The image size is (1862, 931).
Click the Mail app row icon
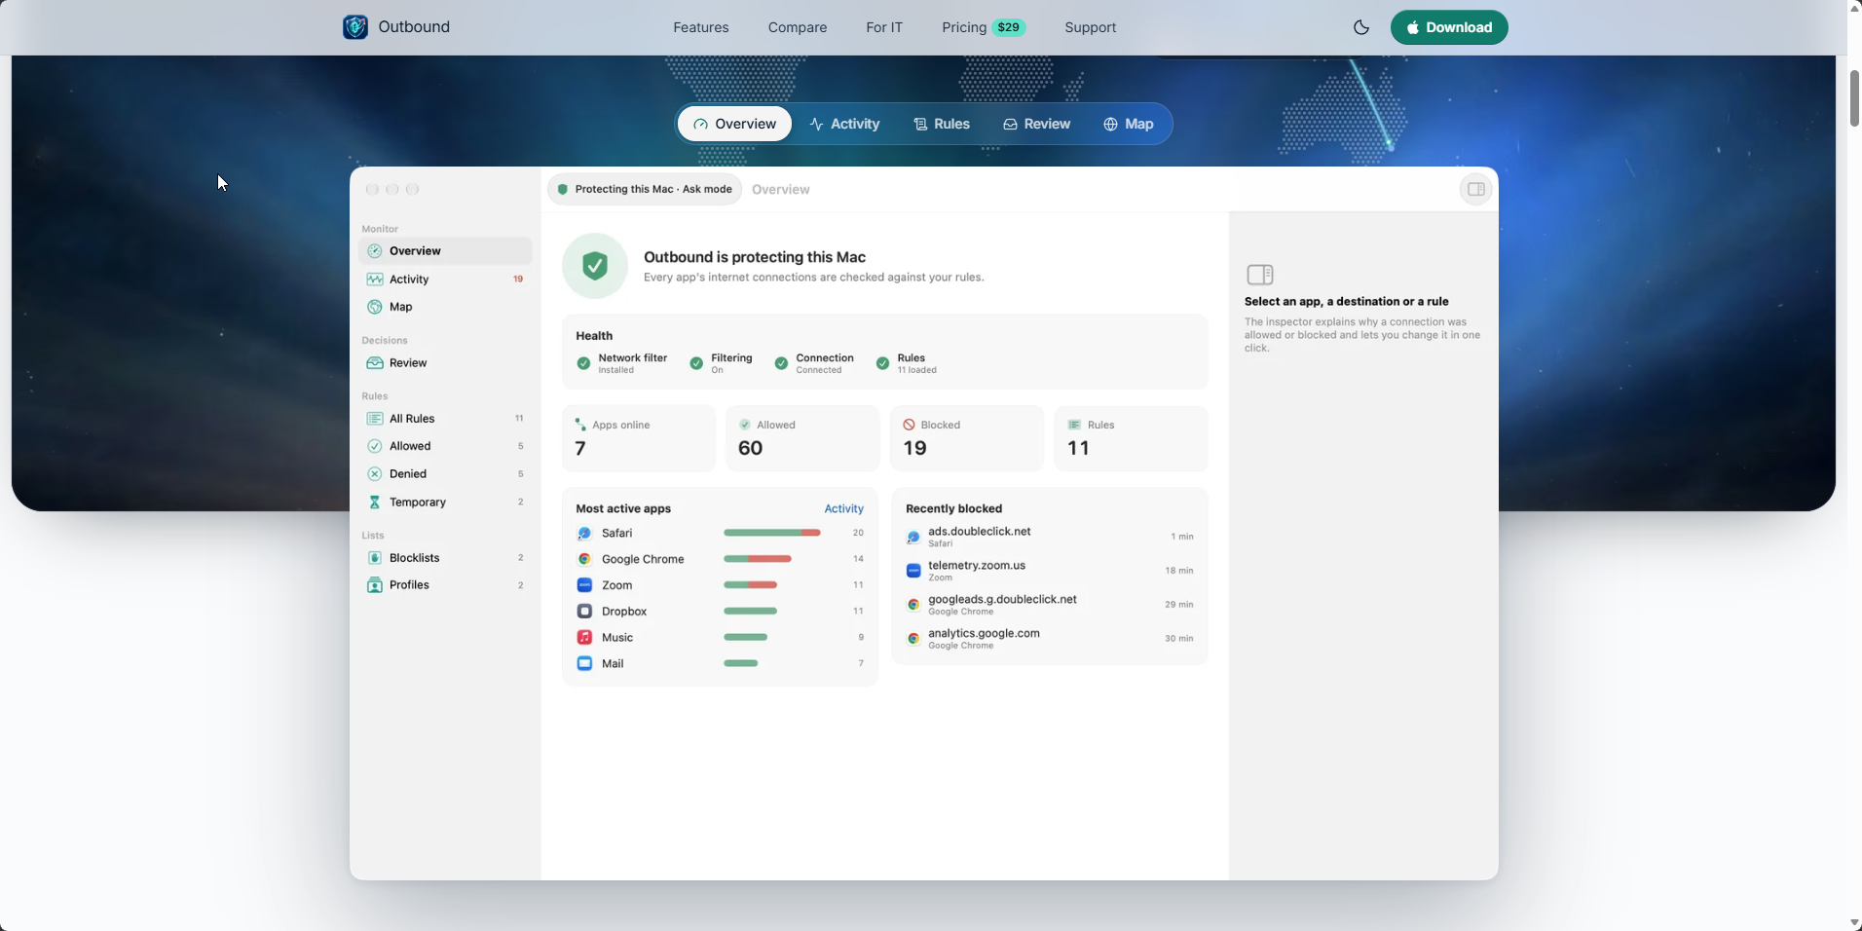pyautogui.click(x=584, y=664)
